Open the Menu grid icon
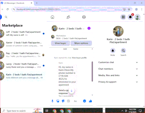The height and width of the screenshot is (113, 145). click(x=123, y=17)
